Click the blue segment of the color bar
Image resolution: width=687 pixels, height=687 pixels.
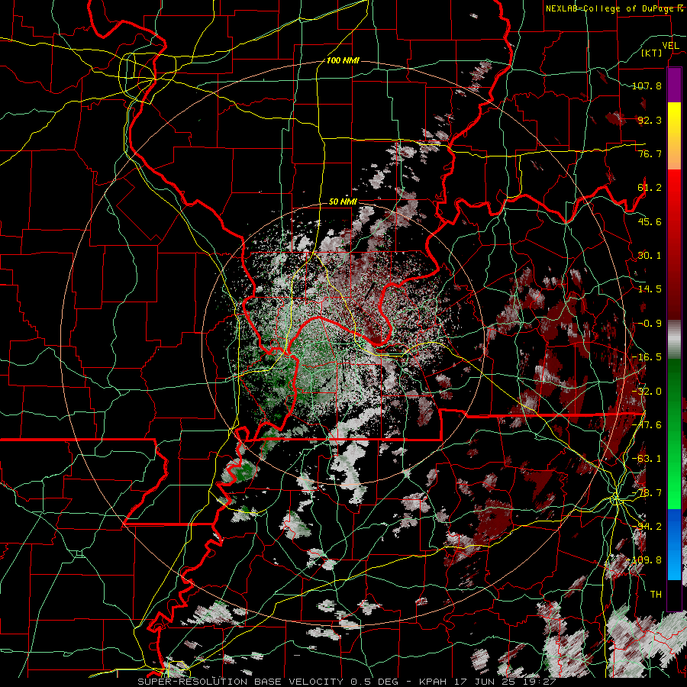(x=674, y=544)
